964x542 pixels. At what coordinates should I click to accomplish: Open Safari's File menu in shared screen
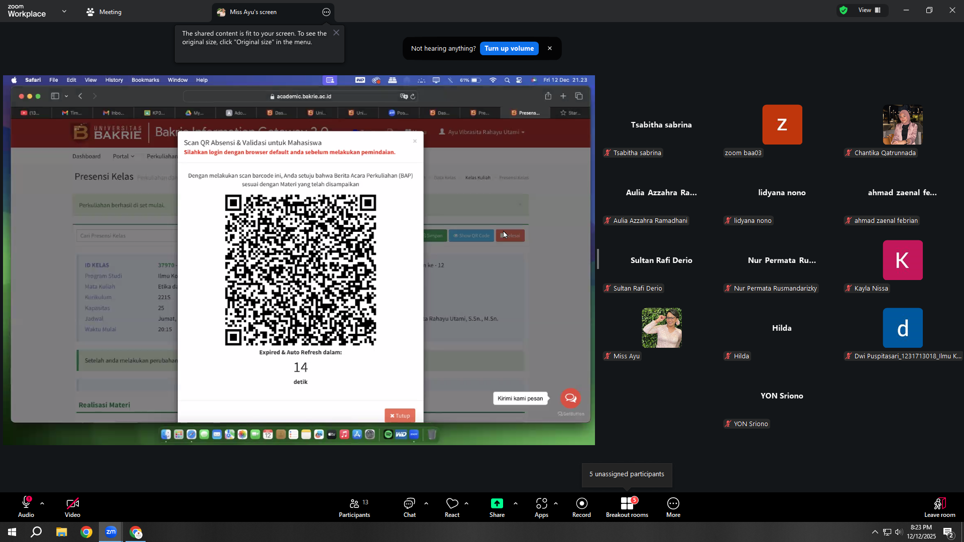pyautogui.click(x=54, y=80)
